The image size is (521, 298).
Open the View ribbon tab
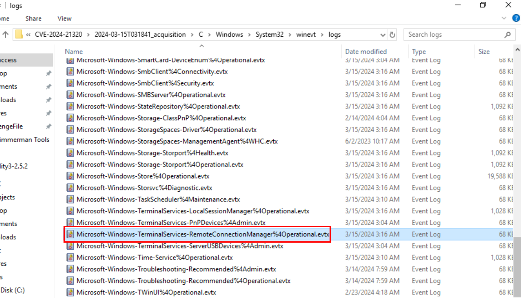click(x=64, y=19)
